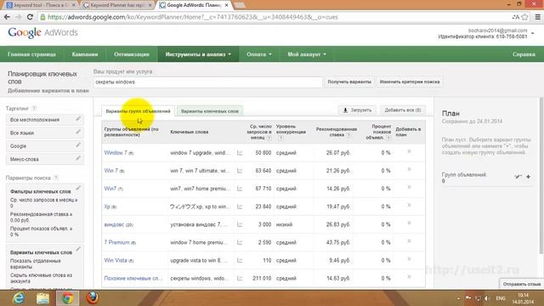
Task: Open trend chart icon for виндовс row
Action: [240, 224]
